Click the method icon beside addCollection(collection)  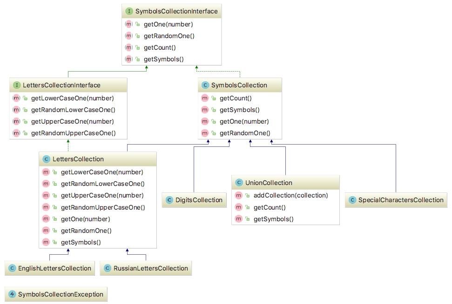pos(239,195)
